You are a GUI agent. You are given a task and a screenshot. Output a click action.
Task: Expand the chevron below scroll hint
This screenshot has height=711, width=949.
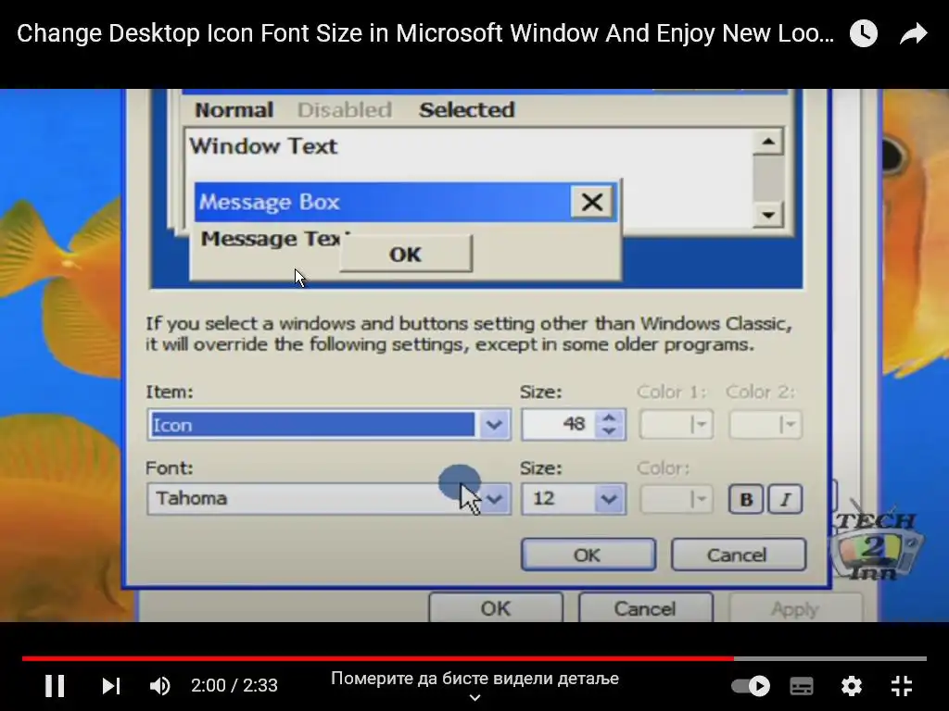coord(475,698)
